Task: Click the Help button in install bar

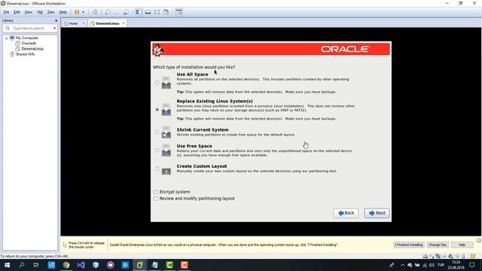Action: (x=462, y=245)
